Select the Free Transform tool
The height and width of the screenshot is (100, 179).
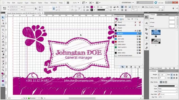point(3,51)
